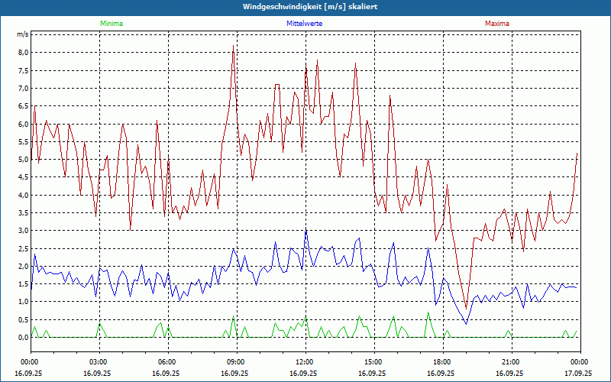The height and width of the screenshot is (382, 611).
Task: Click the 1,0 y-axis tick label
Action: click(24, 302)
